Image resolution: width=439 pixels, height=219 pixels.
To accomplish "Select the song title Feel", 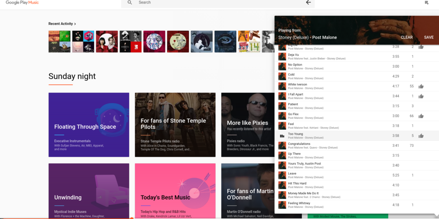I will (291, 124).
